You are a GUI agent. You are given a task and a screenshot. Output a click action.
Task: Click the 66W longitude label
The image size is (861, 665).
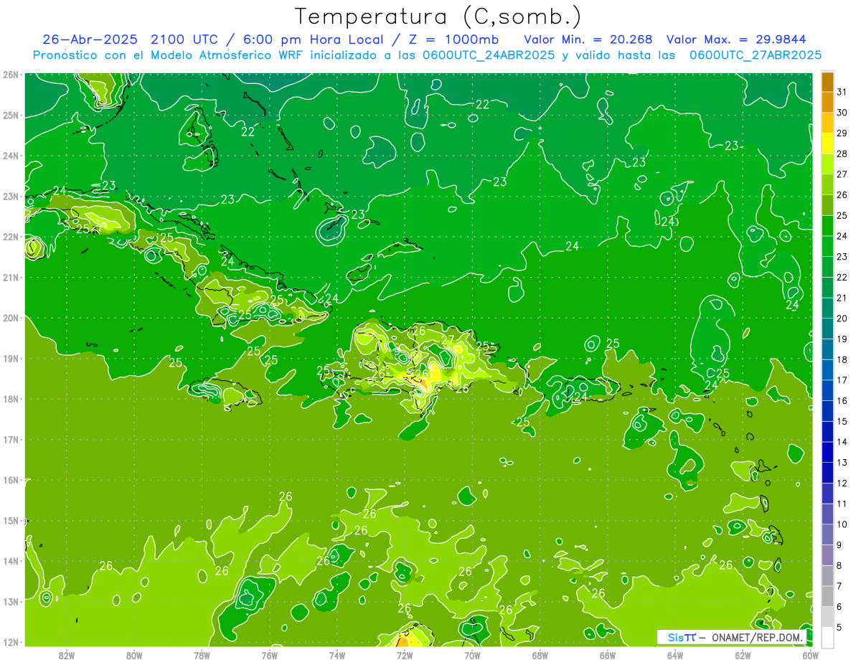608,654
